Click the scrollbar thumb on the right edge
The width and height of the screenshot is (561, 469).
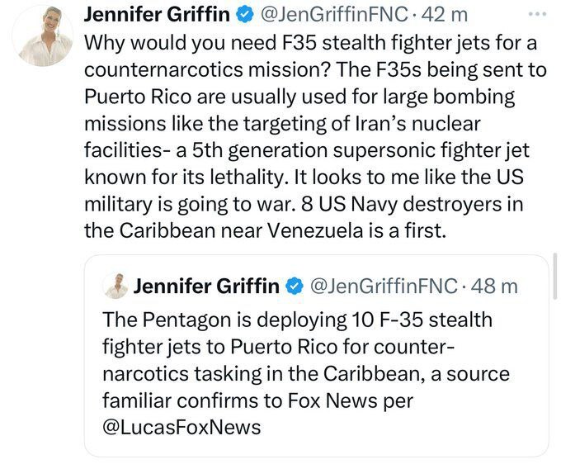tap(558, 277)
